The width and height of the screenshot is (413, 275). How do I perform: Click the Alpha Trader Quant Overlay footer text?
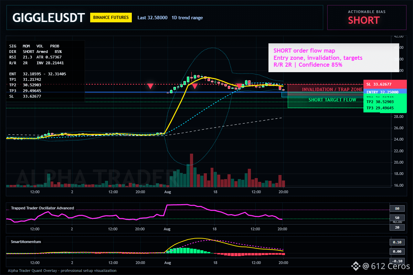62,271
